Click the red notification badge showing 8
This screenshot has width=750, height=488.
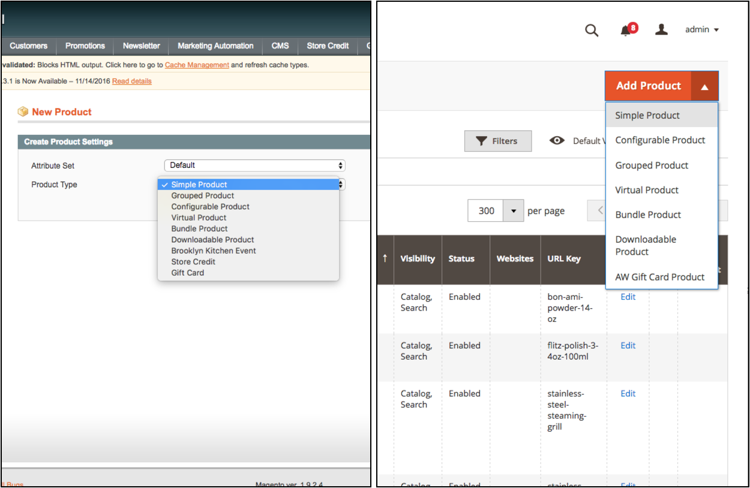634,27
